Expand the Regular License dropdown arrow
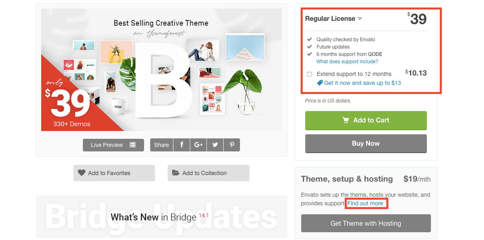This screenshot has height=240, width=484. pos(360,19)
